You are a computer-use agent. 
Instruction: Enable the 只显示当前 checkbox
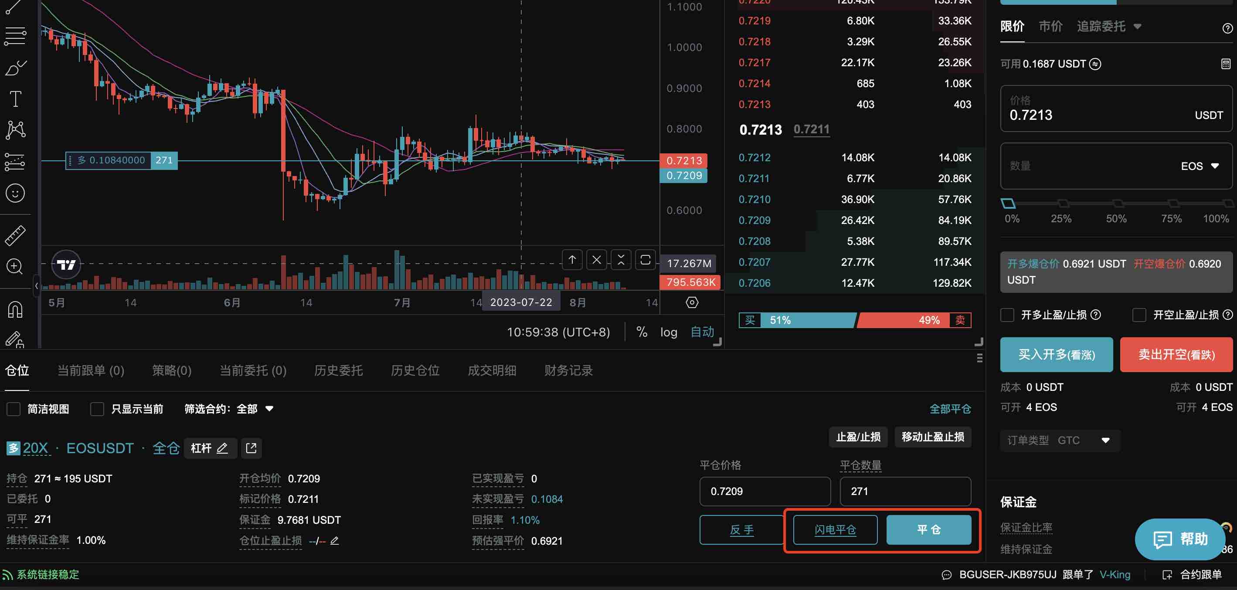coord(97,409)
